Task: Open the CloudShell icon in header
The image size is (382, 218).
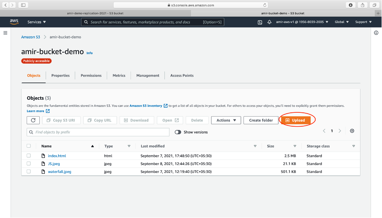Action: (x=260, y=22)
